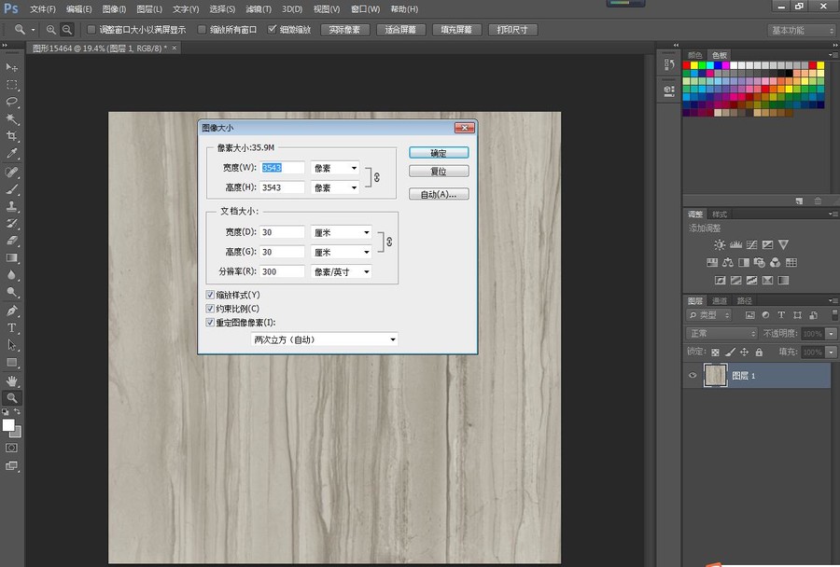Add a Brightness/Contrast adjustment
This screenshot has width=840, height=567.
[720, 244]
